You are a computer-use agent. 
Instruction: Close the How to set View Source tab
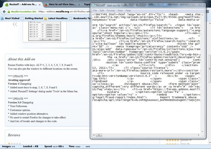pyautogui.click(x=79, y=5)
